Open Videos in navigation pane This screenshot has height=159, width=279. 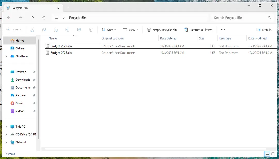[20, 111]
